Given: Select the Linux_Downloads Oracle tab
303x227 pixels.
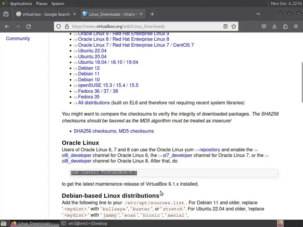Looking at the screenshot, I should [113, 14].
